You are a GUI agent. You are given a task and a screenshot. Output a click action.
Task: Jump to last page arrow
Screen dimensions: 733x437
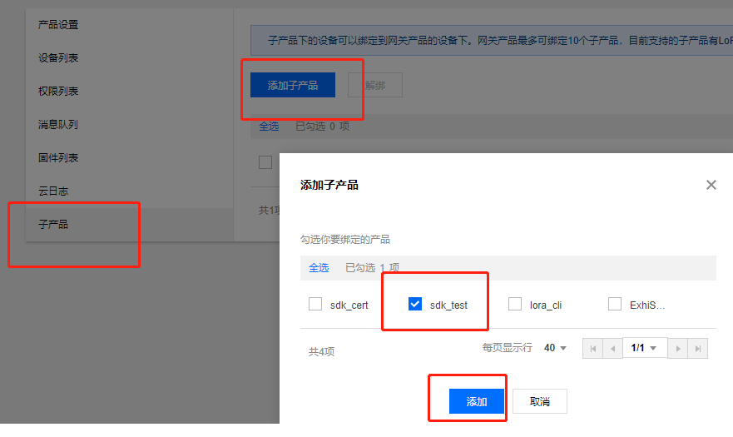point(697,349)
